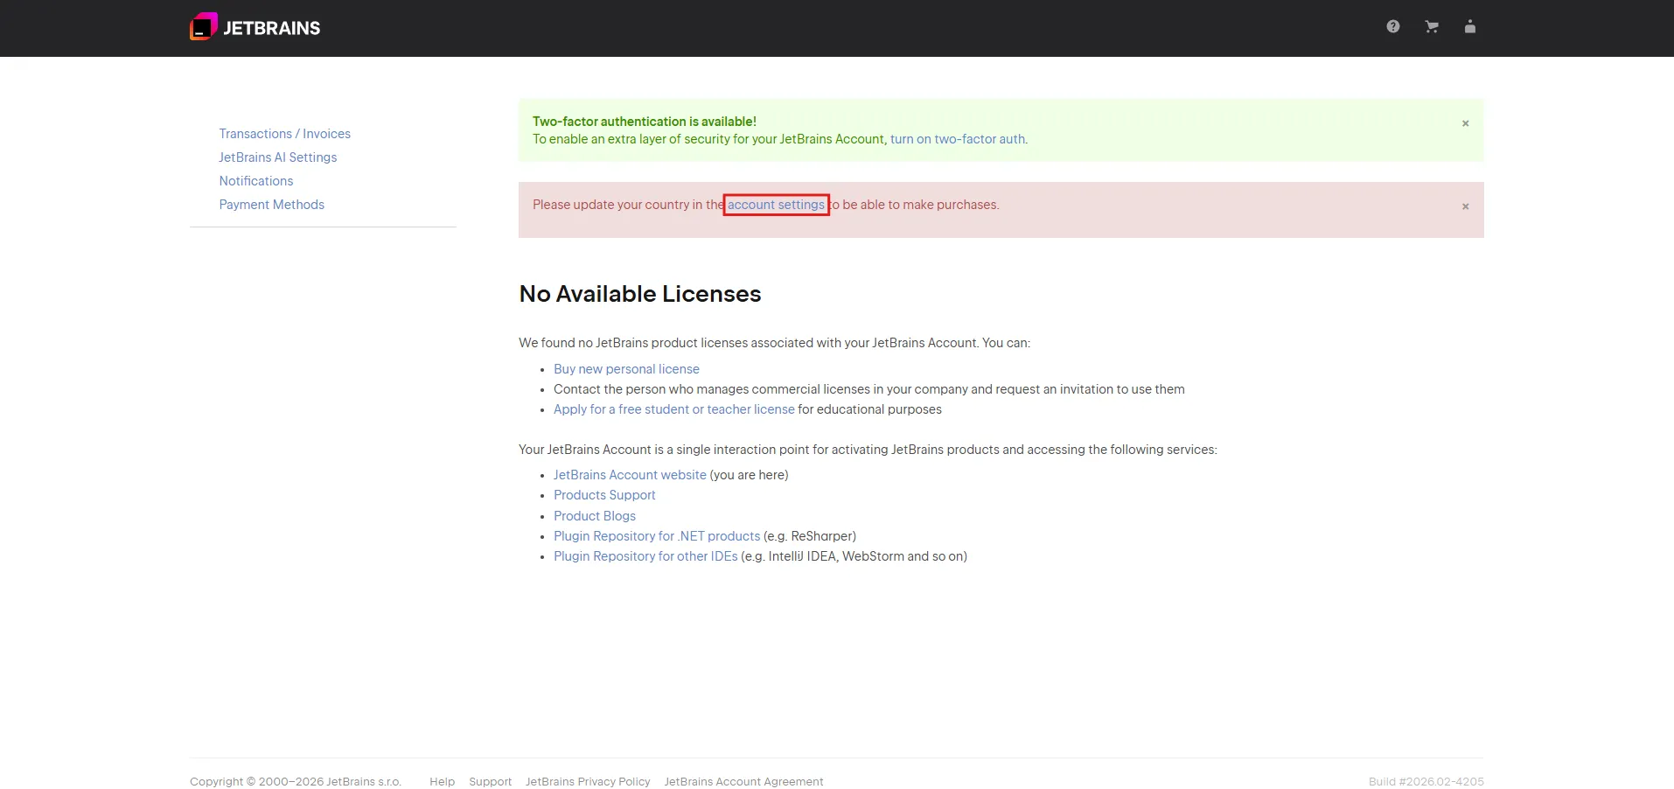Click turn on two-factor auth link
The width and height of the screenshot is (1674, 789).
pos(958,139)
